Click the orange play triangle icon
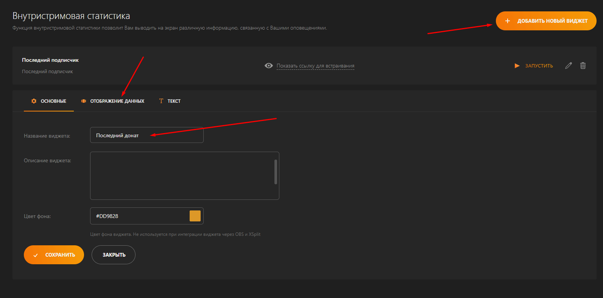The height and width of the screenshot is (298, 603). point(517,66)
